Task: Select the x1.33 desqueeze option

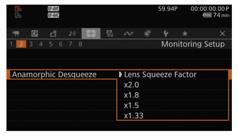Action: click(x=133, y=116)
